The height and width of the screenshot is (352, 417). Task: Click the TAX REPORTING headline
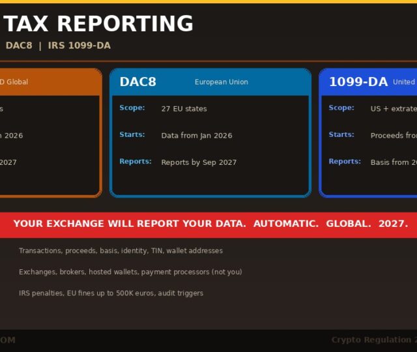pyautogui.click(x=98, y=23)
